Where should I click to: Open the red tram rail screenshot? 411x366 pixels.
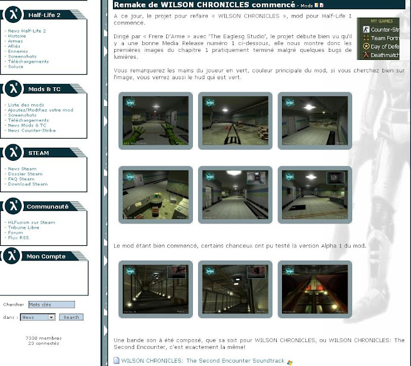tap(315, 289)
